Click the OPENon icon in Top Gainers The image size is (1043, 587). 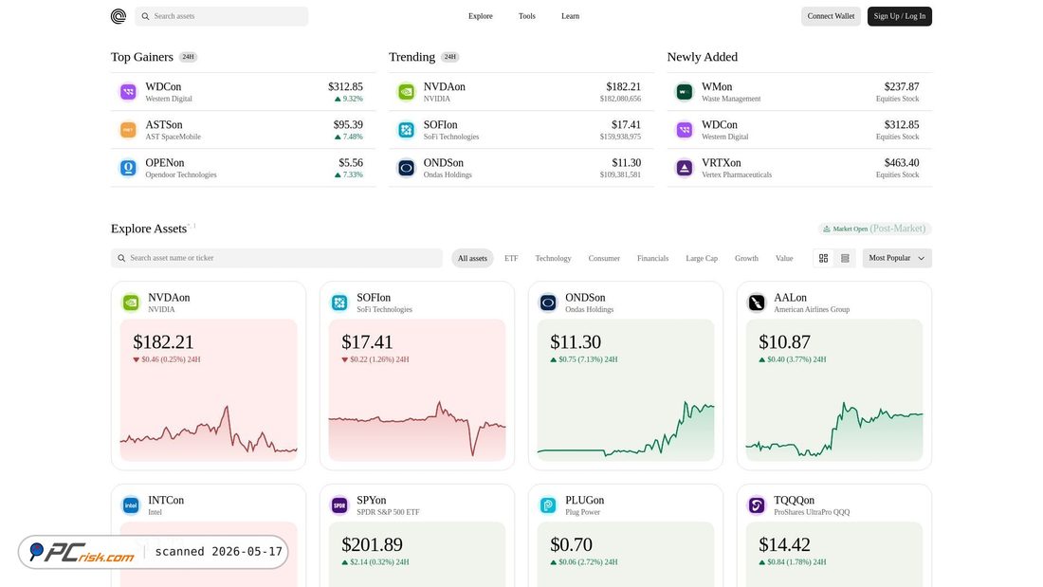[128, 168]
